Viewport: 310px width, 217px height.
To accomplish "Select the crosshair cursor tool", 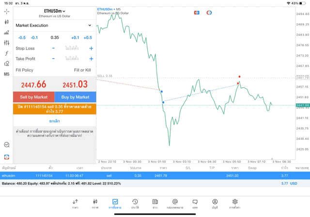I will pyautogui.click(x=6, y=11).
